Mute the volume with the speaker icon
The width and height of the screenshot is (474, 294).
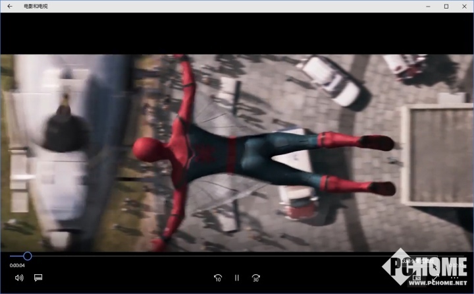click(19, 278)
